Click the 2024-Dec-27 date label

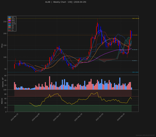click(x=57, y=117)
